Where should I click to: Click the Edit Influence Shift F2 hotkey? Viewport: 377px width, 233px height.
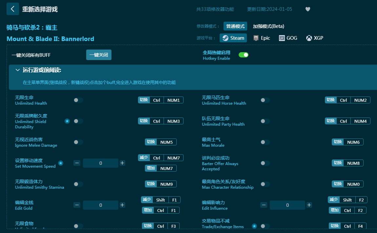click(348, 200)
